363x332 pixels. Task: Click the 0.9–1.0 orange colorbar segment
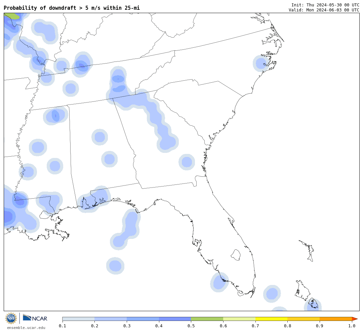[336, 319]
